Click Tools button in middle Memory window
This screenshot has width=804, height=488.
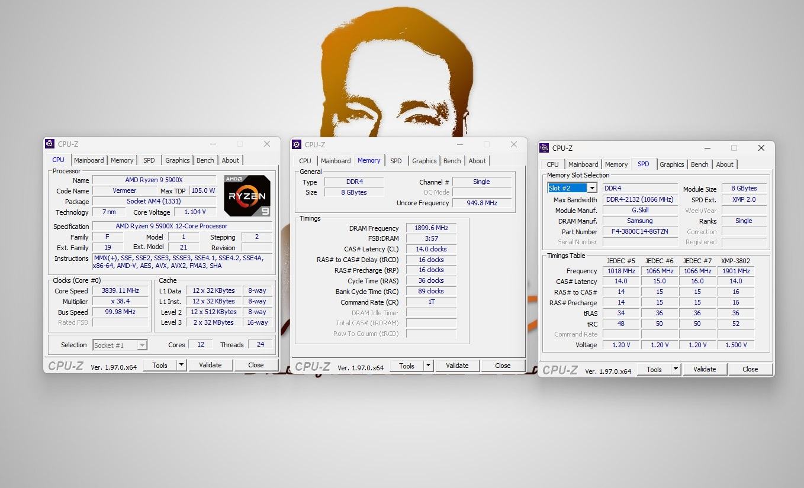point(407,366)
